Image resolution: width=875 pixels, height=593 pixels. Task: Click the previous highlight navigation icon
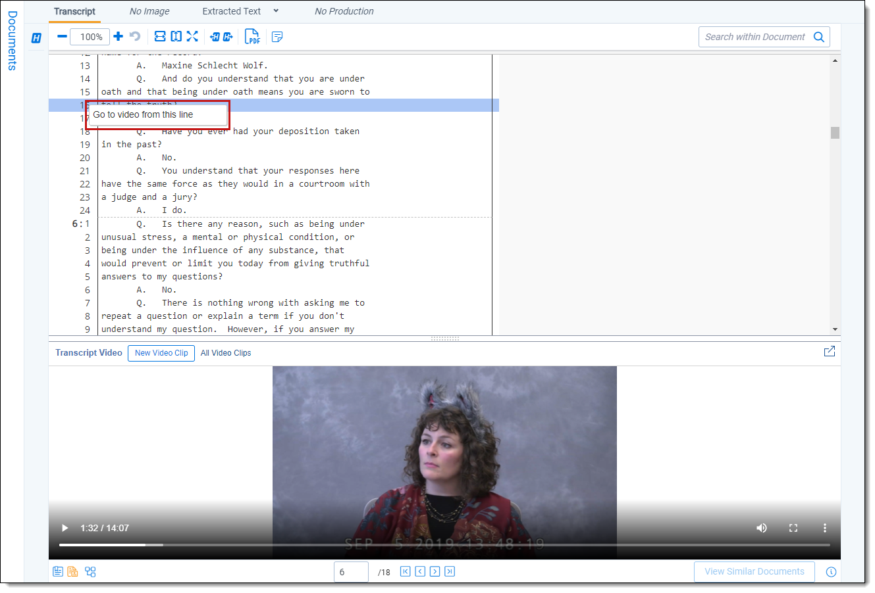click(x=215, y=37)
